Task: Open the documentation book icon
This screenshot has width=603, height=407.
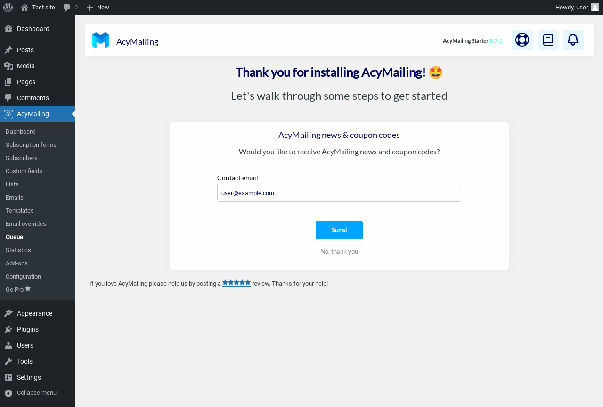Action: click(x=548, y=40)
